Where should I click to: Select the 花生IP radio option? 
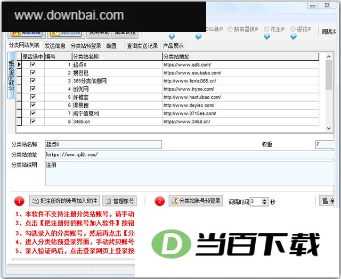pyautogui.click(x=266, y=29)
